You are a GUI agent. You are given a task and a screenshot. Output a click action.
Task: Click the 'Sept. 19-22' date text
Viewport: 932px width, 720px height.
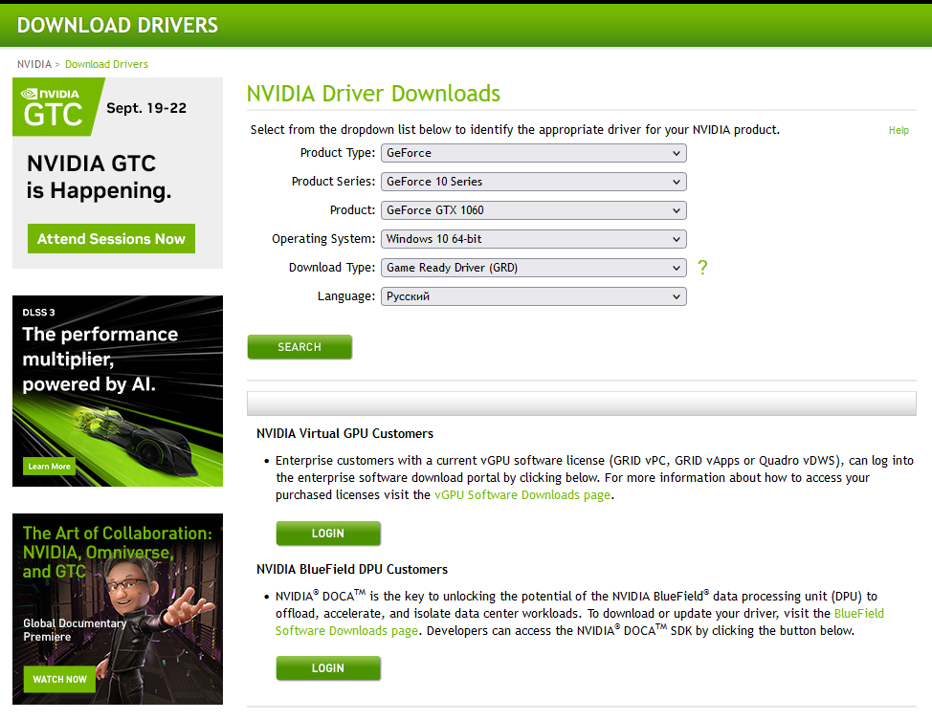point(146,108)
